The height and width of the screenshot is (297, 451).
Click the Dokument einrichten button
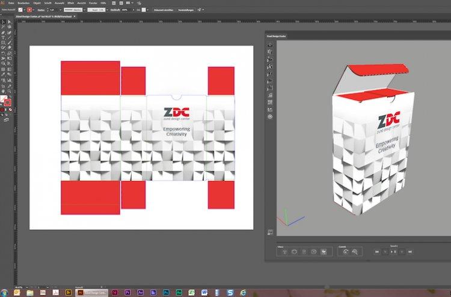pyautogui.click(x=164, y=10)
